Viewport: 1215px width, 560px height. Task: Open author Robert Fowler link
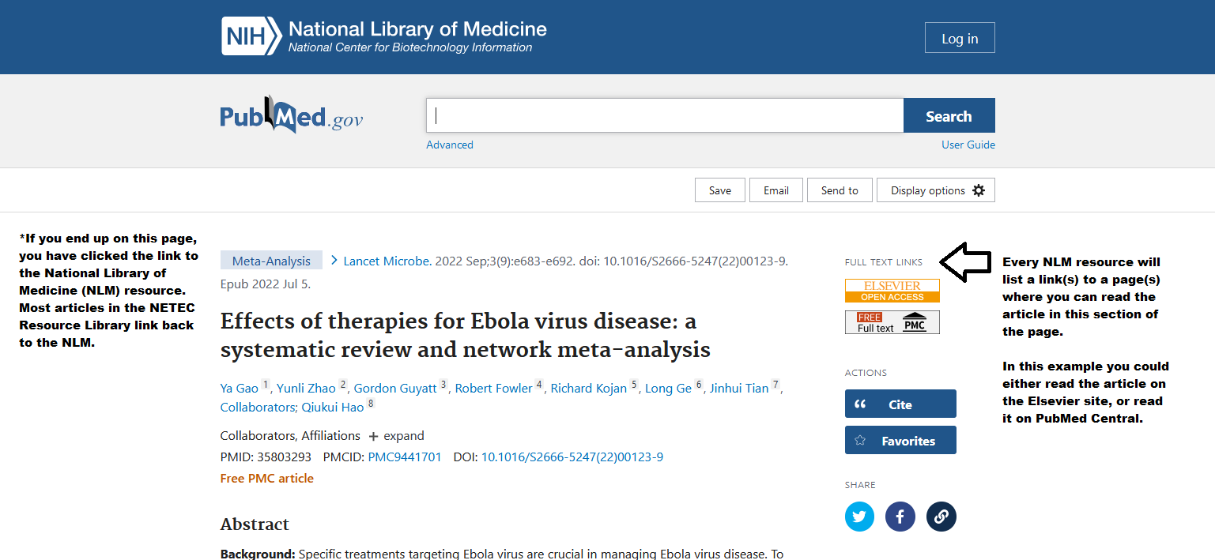494,388
